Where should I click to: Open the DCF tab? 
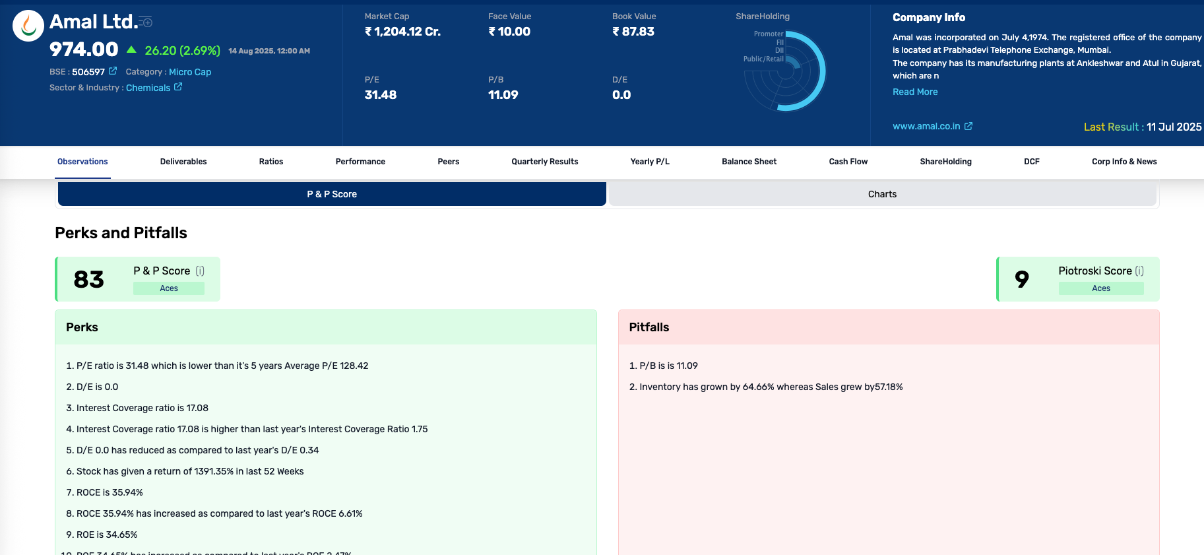coord(1032,162)
